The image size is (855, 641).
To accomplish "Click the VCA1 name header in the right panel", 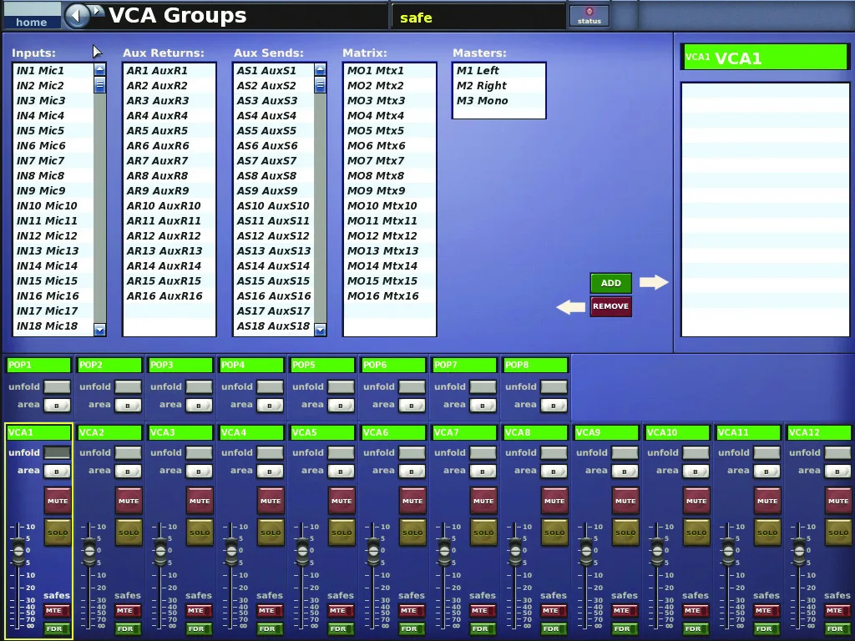I will (765, 58).
